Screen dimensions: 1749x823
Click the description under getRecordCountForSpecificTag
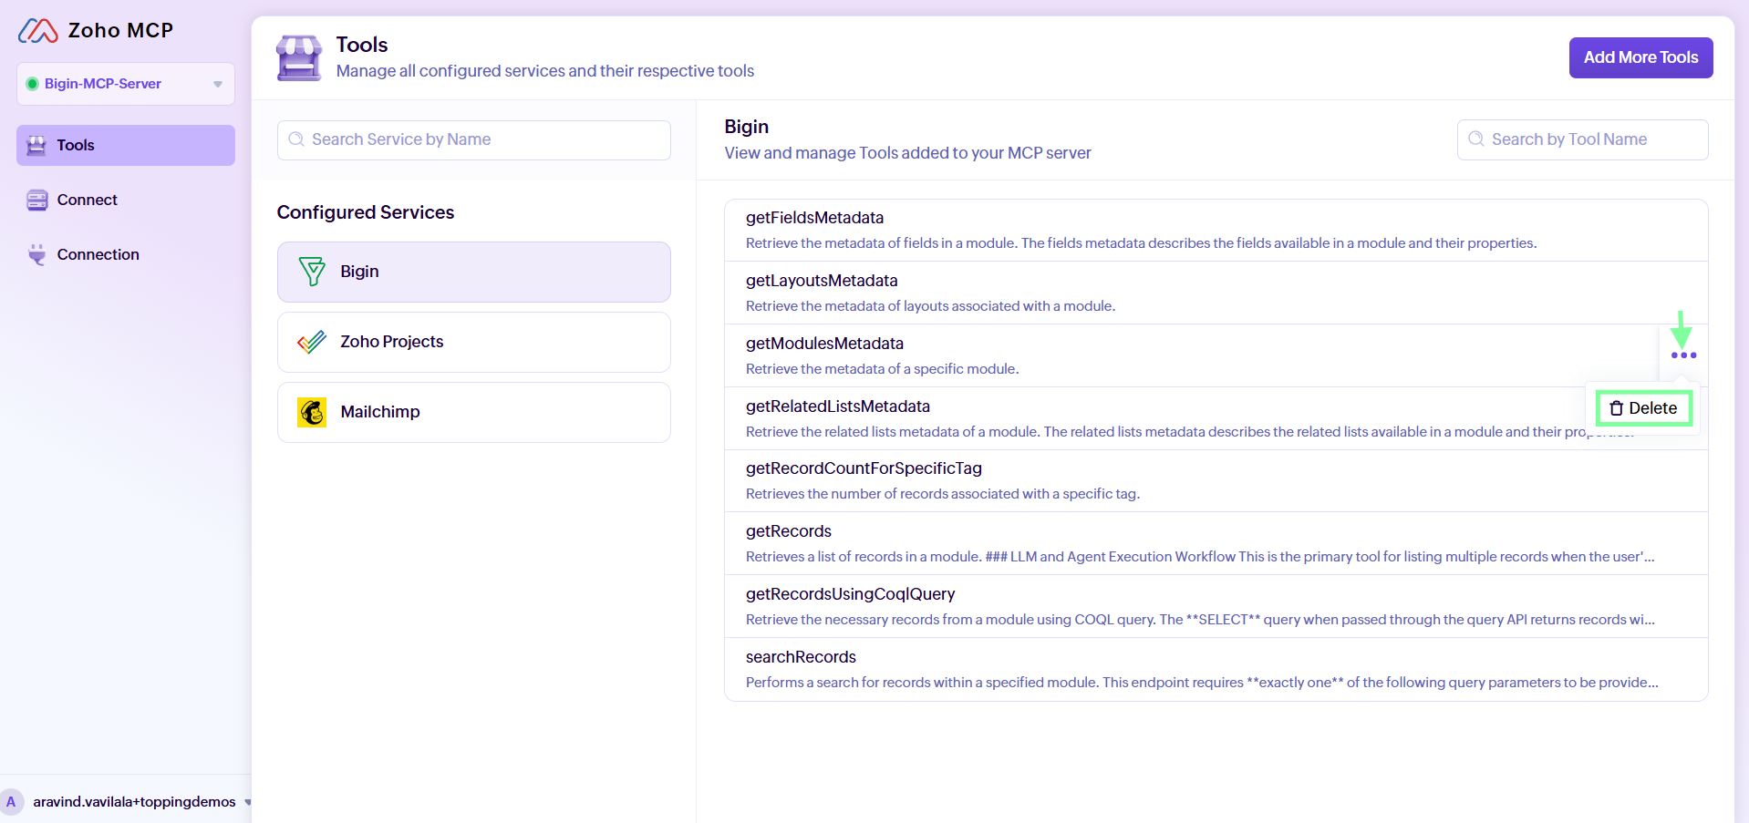943,494
